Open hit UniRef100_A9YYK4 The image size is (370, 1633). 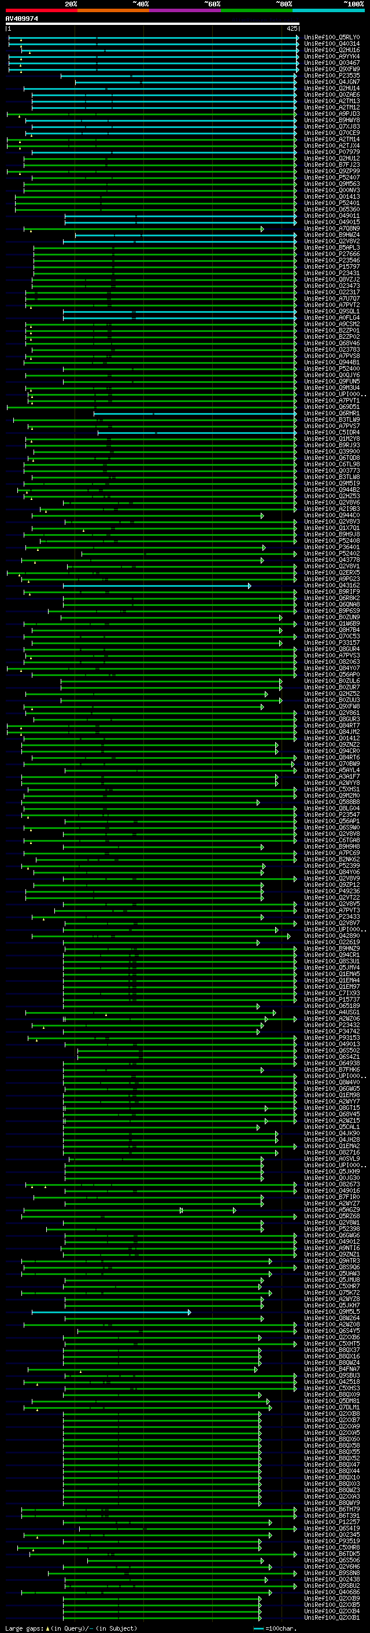click(332, 57)
